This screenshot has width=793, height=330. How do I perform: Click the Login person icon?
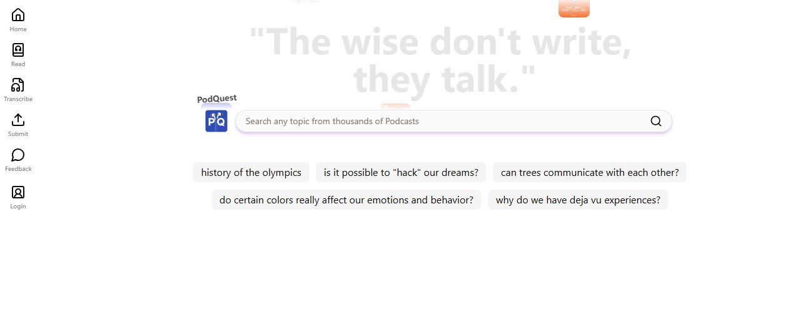[x=18, y=192]
